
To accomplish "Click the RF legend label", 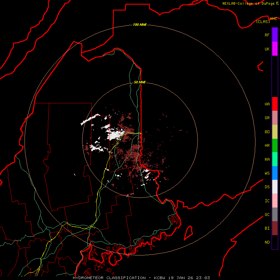I will click(267, 35).
